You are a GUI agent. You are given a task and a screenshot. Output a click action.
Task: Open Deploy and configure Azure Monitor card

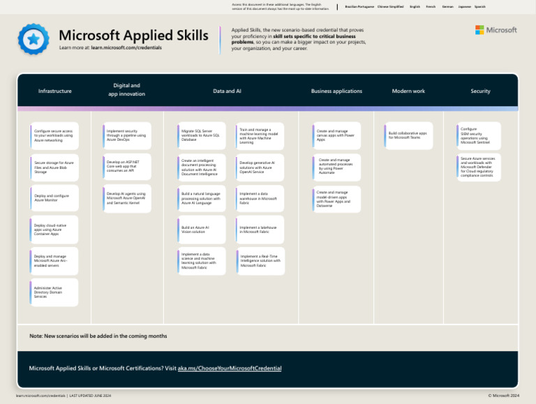click(x=54, y=198)
